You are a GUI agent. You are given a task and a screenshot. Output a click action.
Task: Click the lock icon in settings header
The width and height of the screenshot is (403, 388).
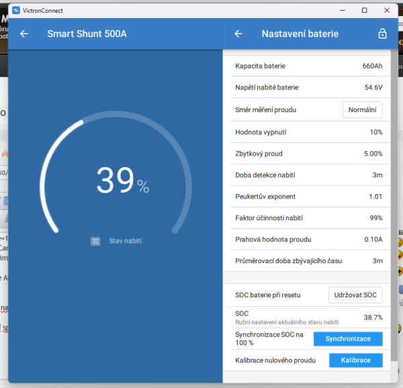[382, 34]
